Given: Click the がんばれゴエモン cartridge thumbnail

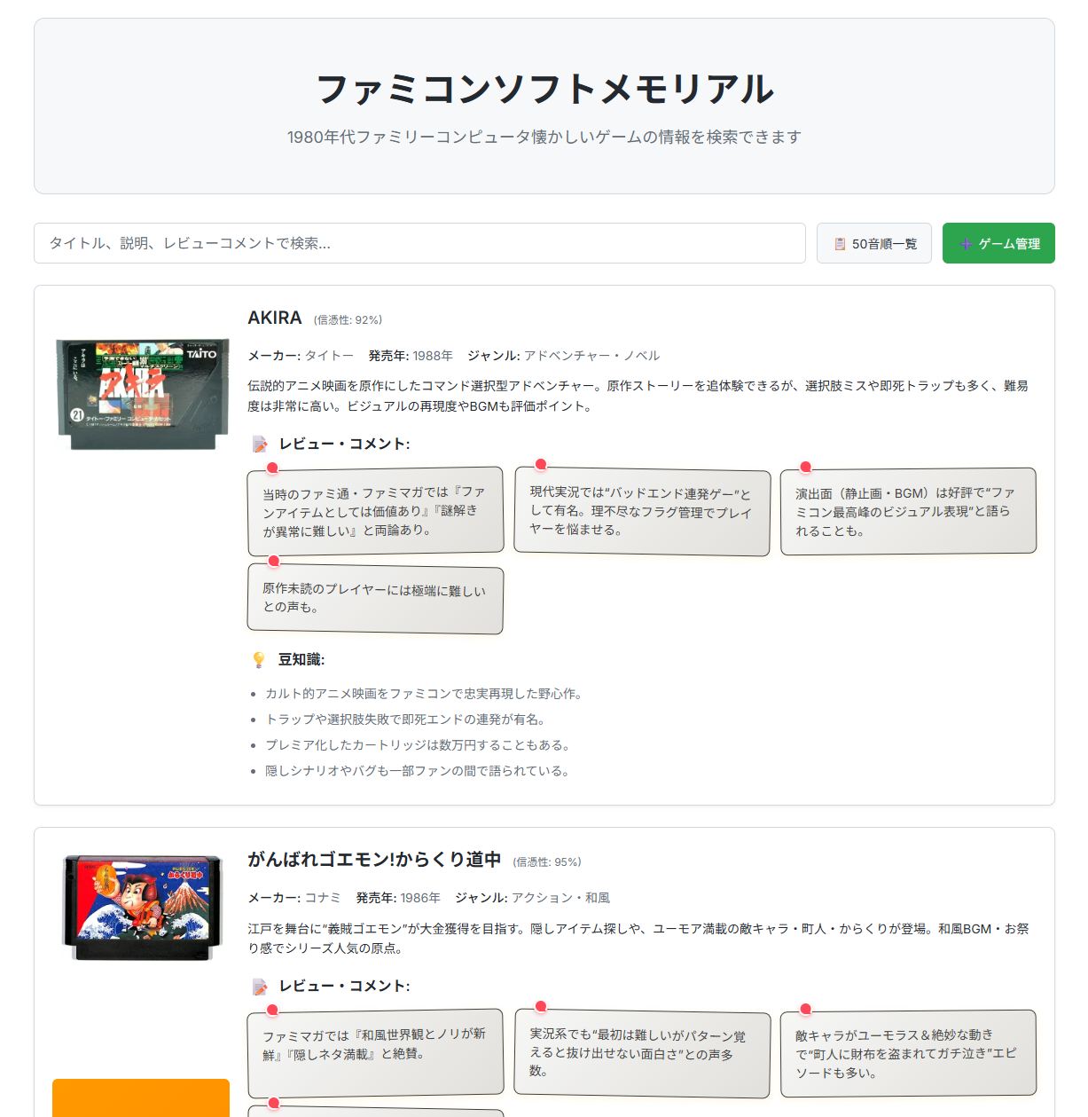Looking at the screenshot, I should 142,908.
